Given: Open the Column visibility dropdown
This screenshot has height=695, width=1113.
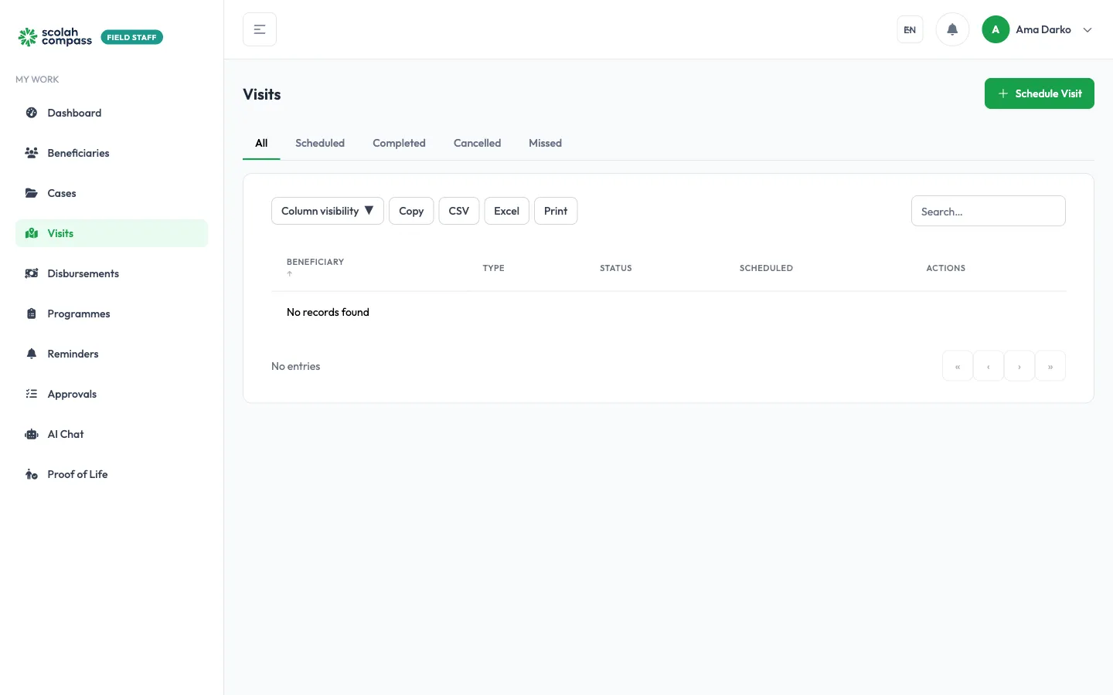Looking at the screenshot, I should pyautogui.click(x=328, y=211).
